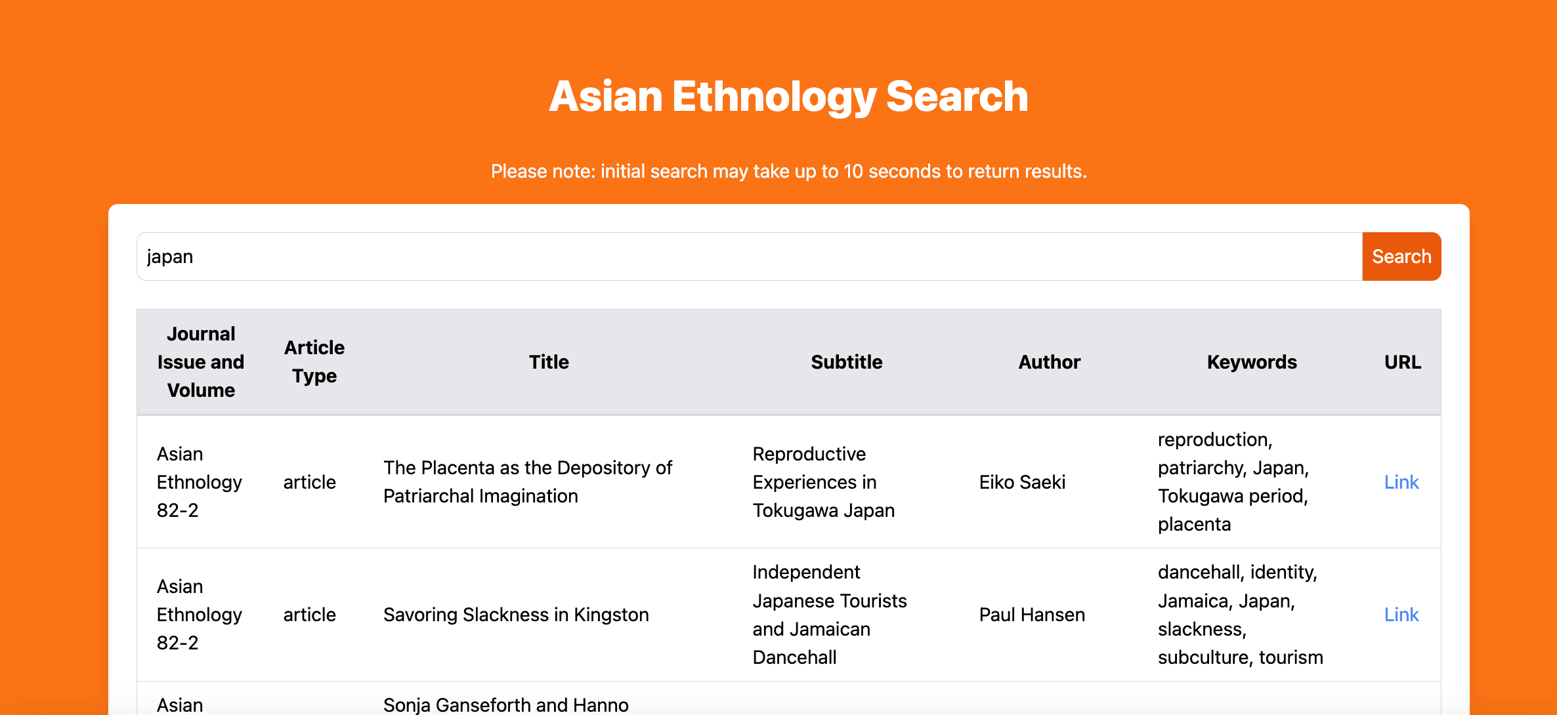
Task: Click the 'Sonja Ganseforth and Hanno' title cell
Action: pyautogui.click(x=505, y=705)
